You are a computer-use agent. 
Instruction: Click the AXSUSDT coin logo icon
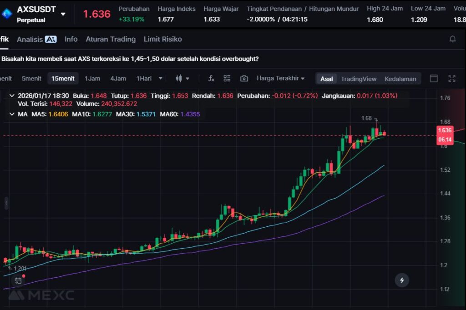coord(7,14)
